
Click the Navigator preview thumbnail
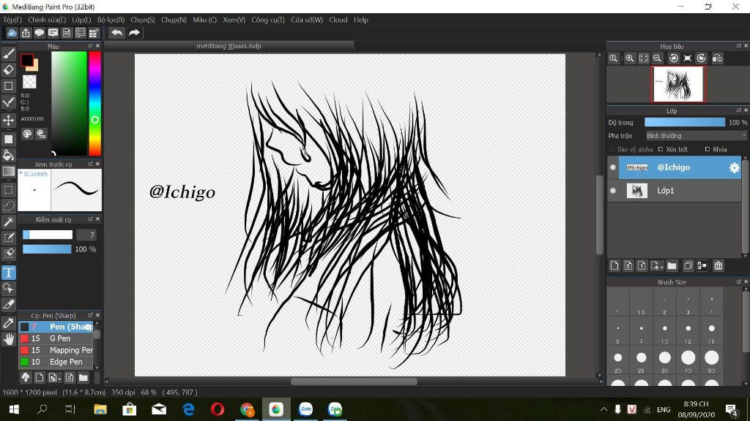tap(677, 84)
